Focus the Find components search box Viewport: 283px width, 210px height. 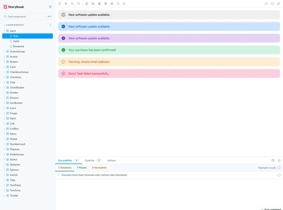click(28, 16)
